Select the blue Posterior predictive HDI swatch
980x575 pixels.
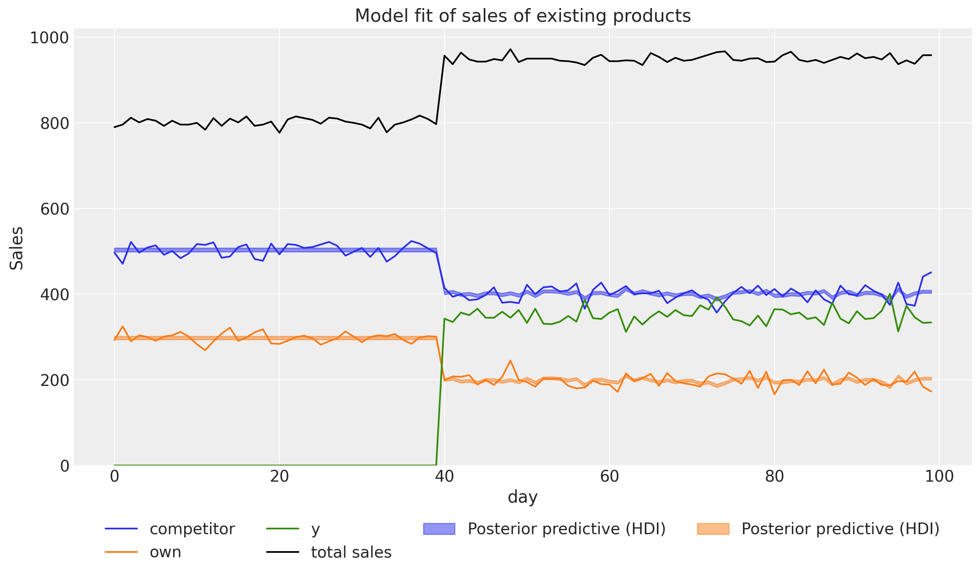click(x=439, y=529)
